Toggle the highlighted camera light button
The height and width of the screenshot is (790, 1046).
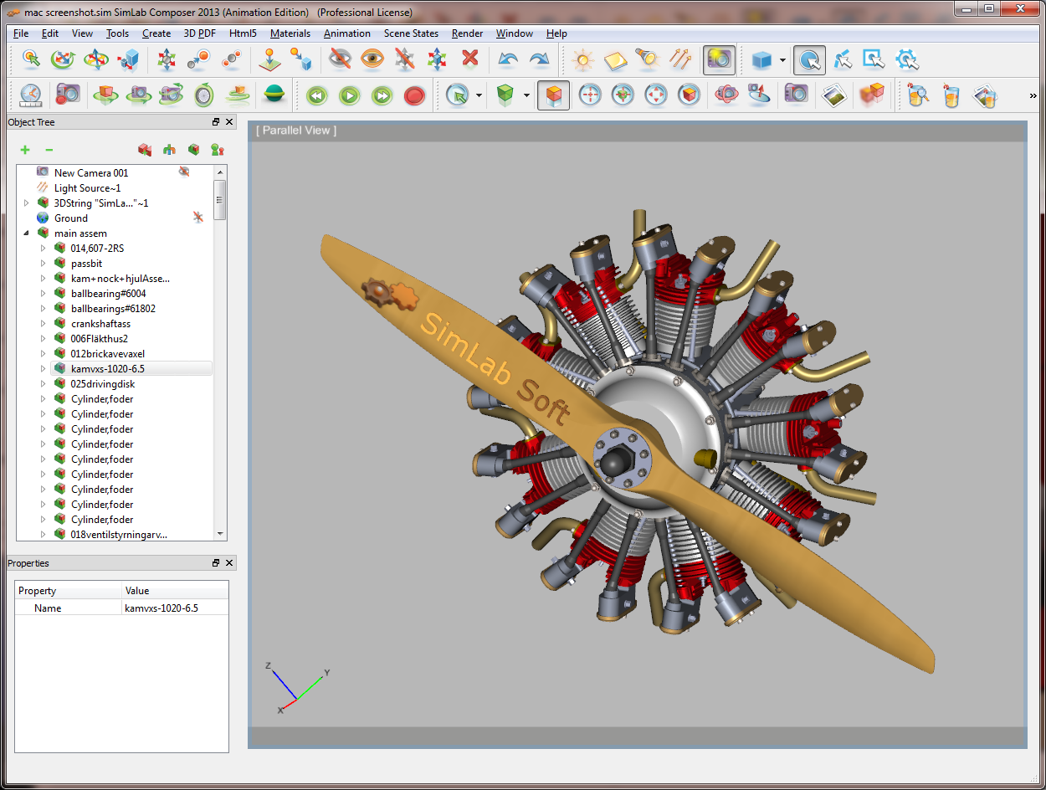pos(720,59)
